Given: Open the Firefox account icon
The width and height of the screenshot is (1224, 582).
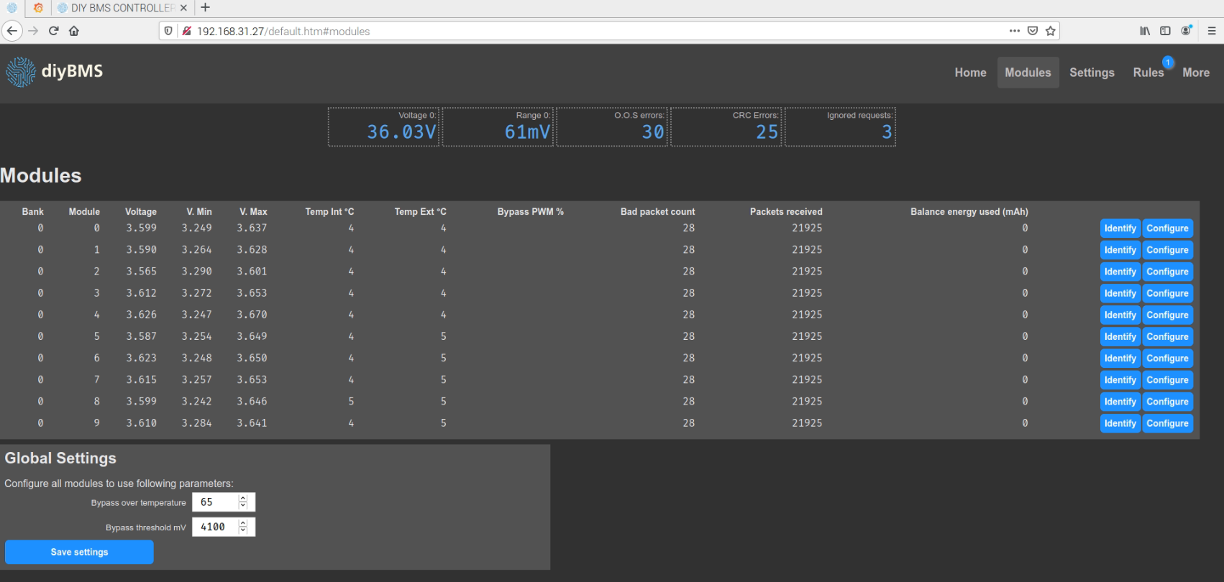Looking at the screenshot, I should click(x=1187, y=31).
